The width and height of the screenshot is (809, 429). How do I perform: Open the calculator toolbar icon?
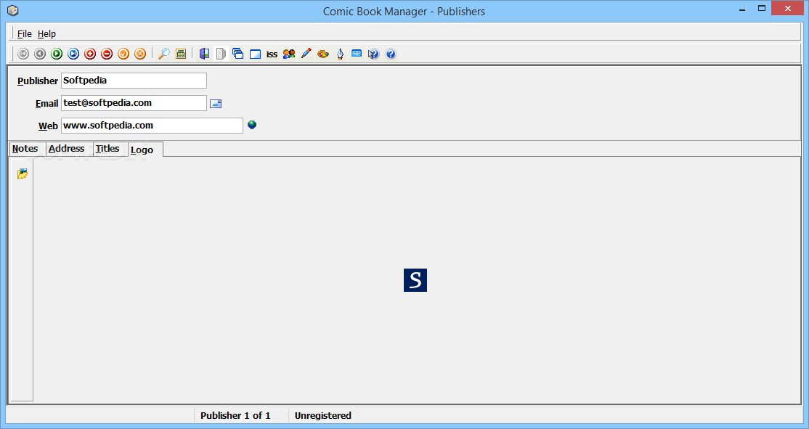[x=181, y=54]
